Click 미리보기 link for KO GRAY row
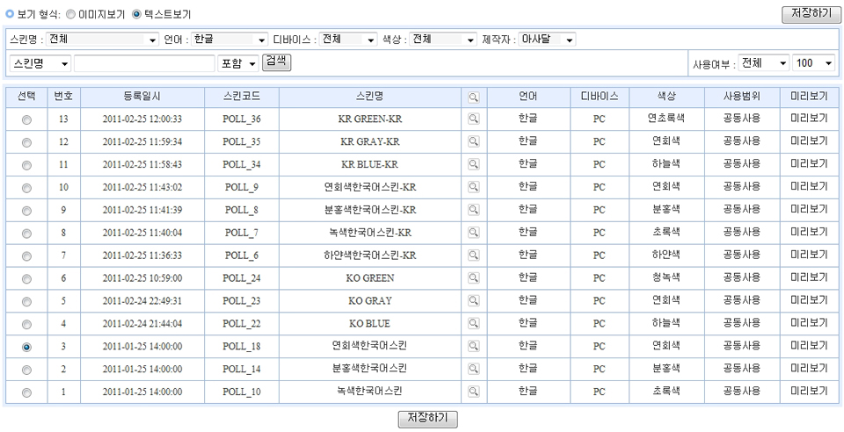The height and width of the screenshot is (432, 844). tap(809, 300)
